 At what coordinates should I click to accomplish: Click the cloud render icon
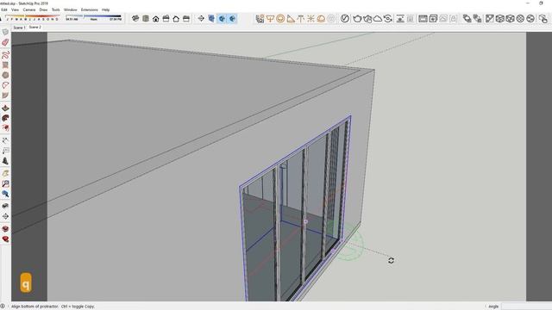pos(378,19)
